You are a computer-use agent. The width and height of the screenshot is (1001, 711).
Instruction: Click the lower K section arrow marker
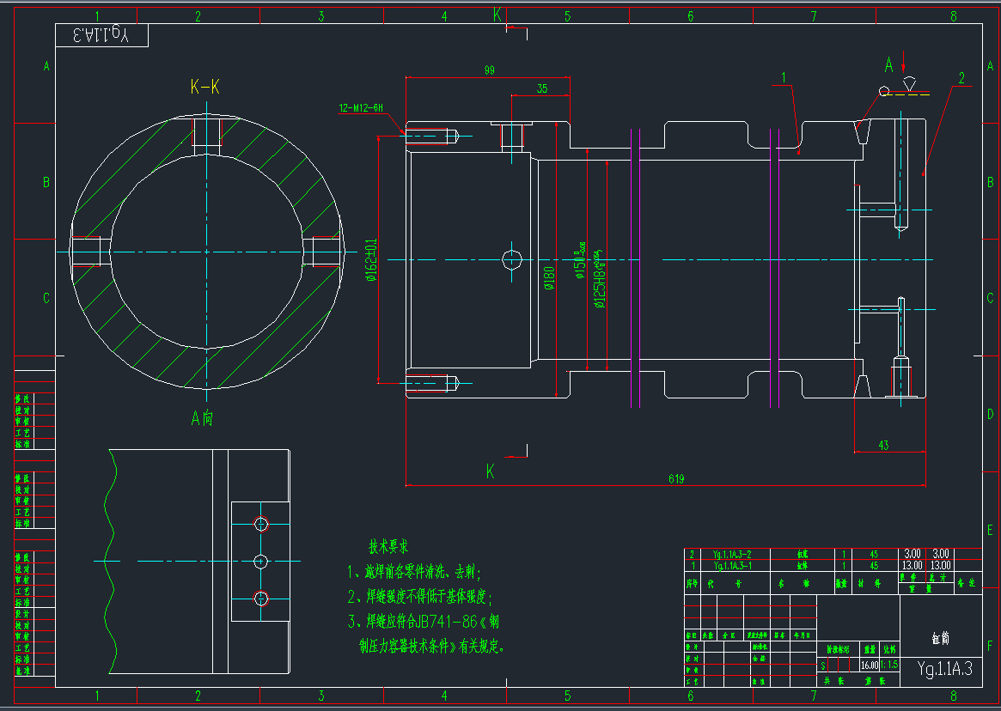coord(491,470)
